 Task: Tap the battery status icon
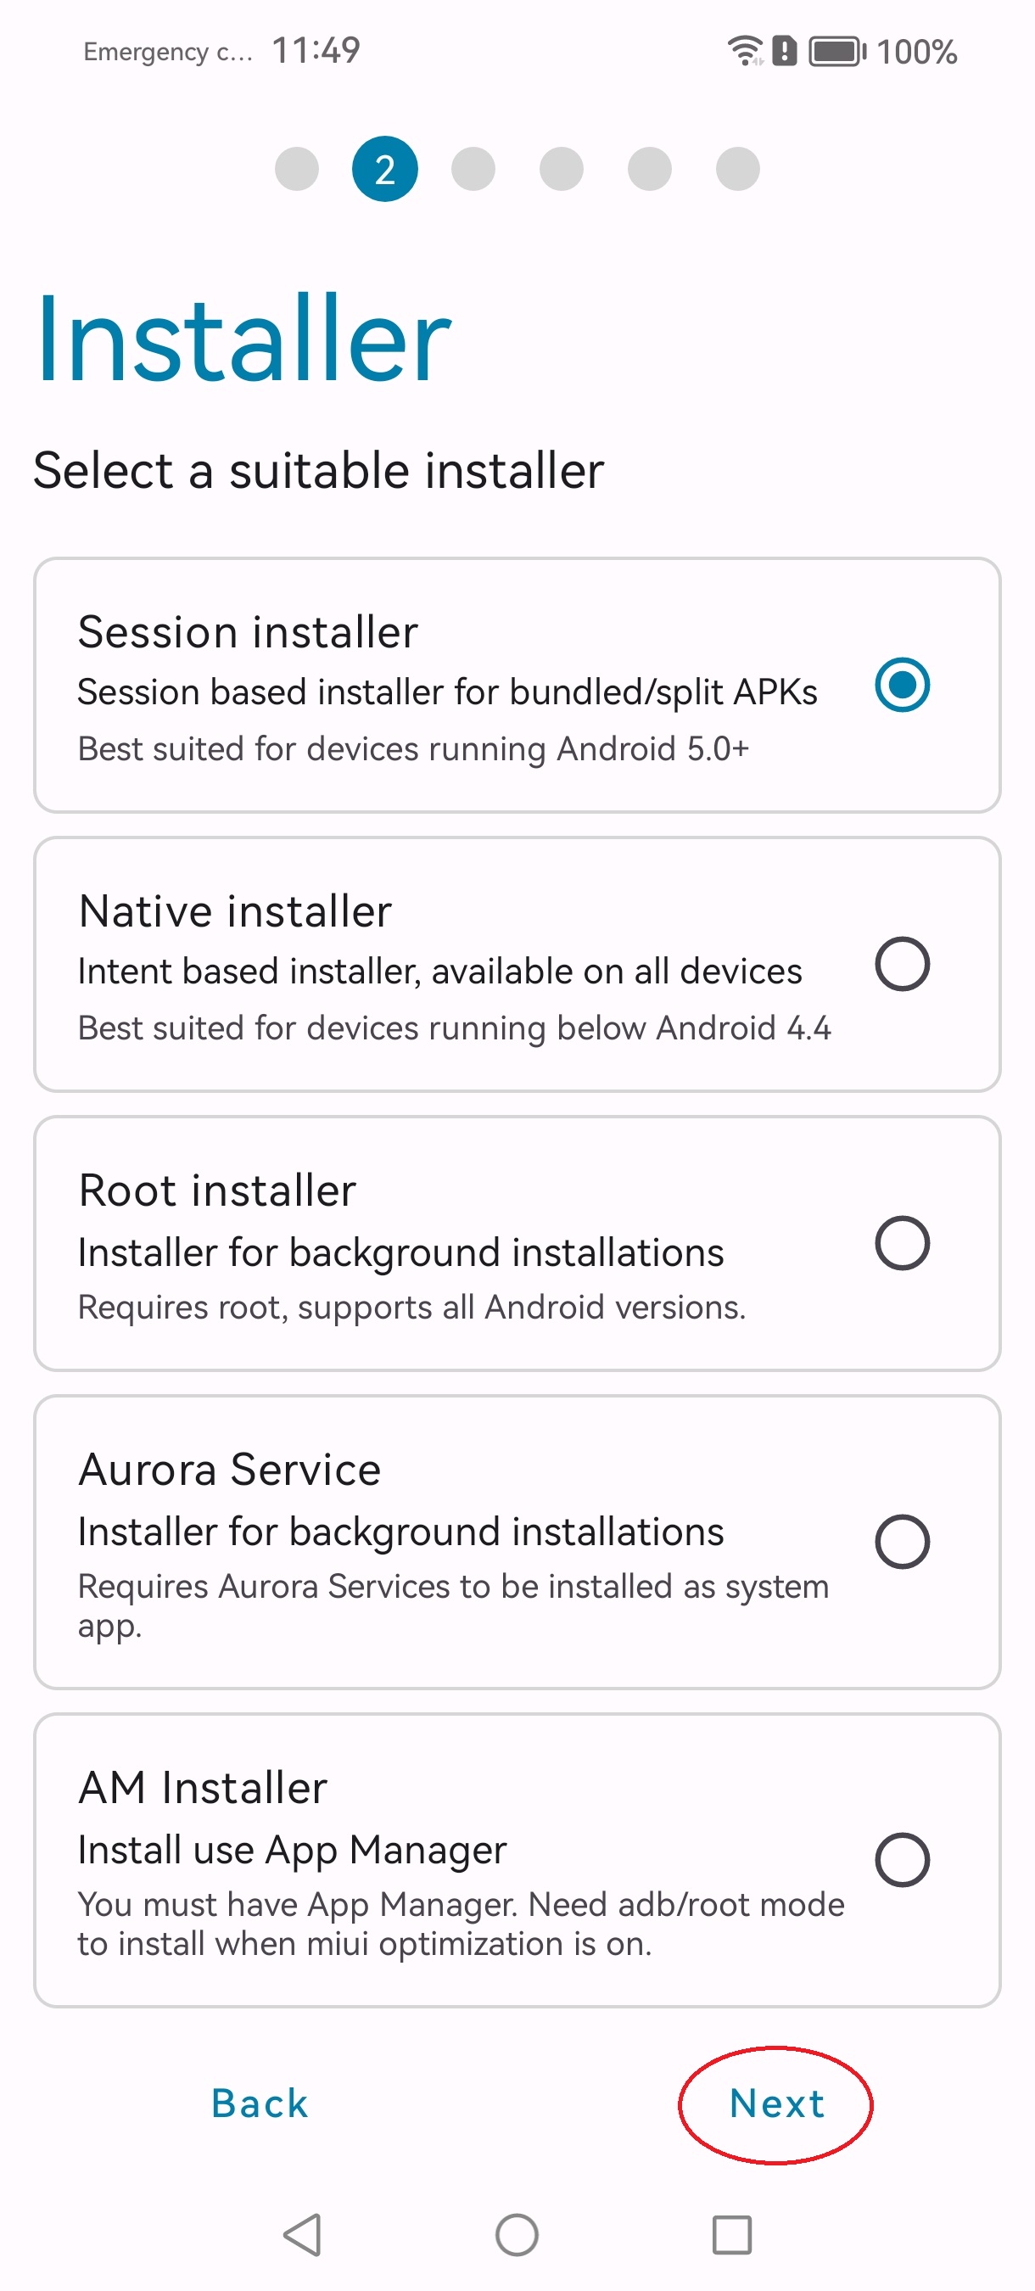tap(837, 51)
